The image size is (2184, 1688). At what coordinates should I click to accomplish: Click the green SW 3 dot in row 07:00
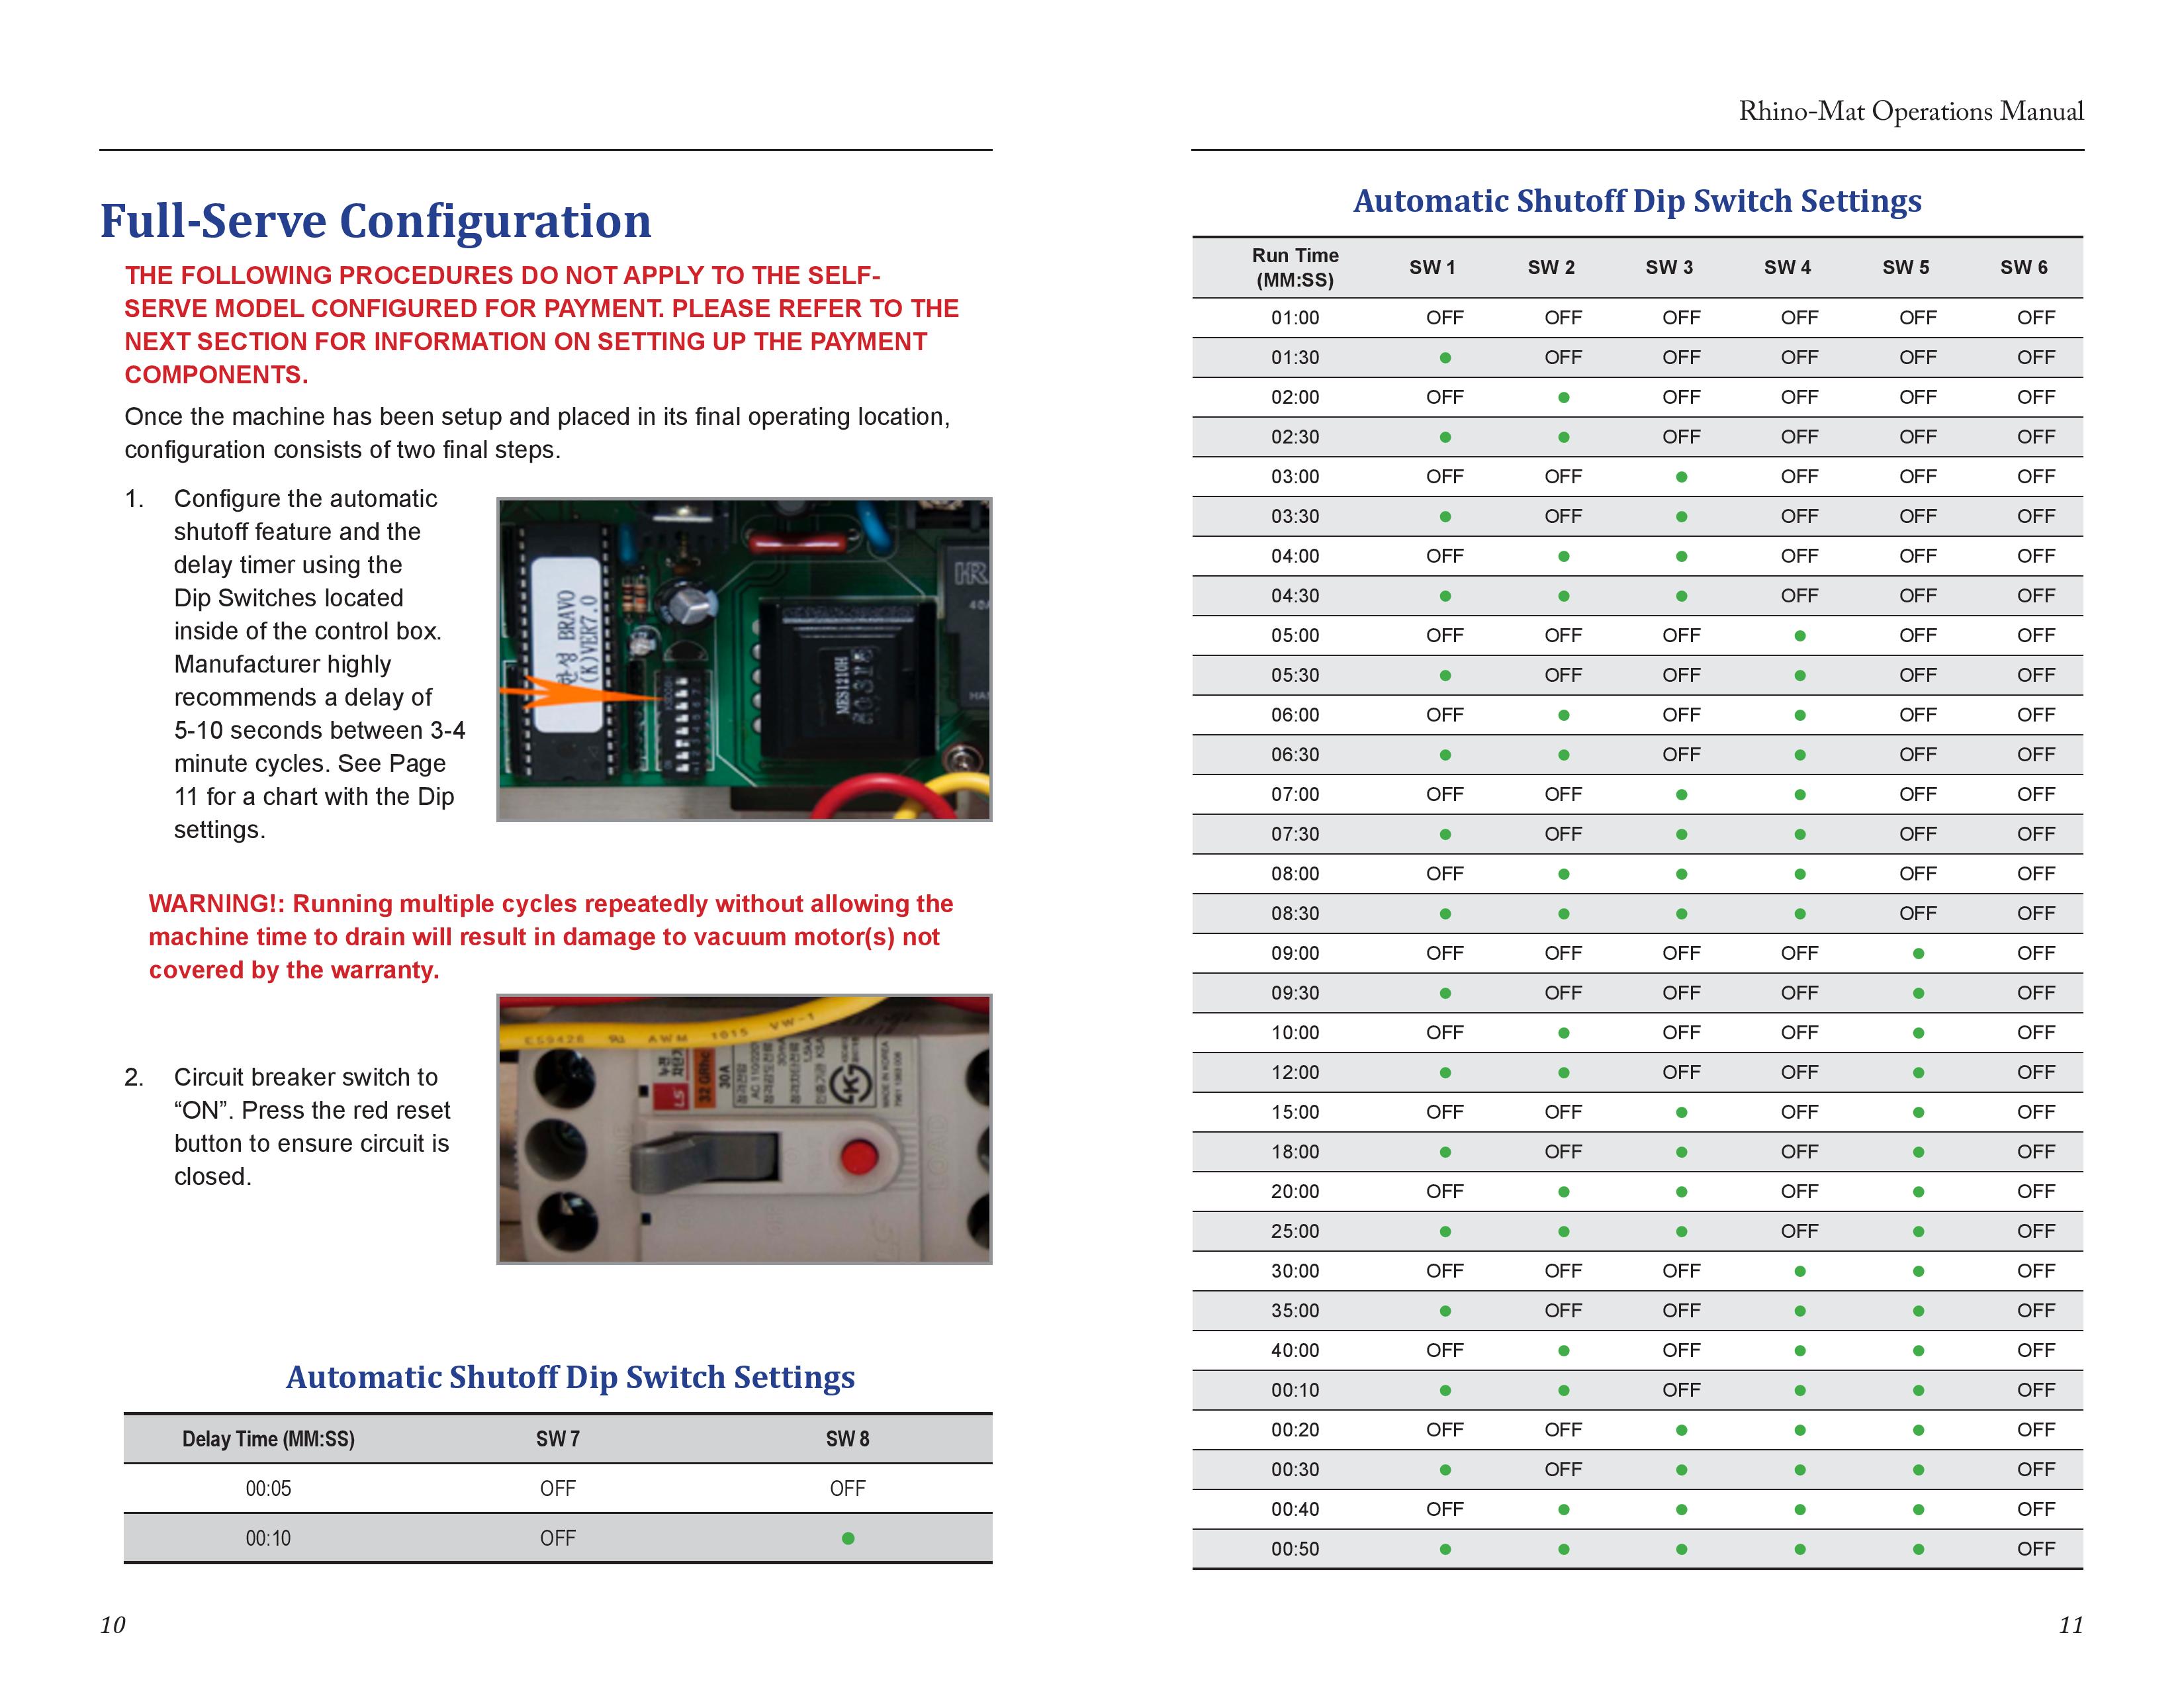pos(1681,795)
